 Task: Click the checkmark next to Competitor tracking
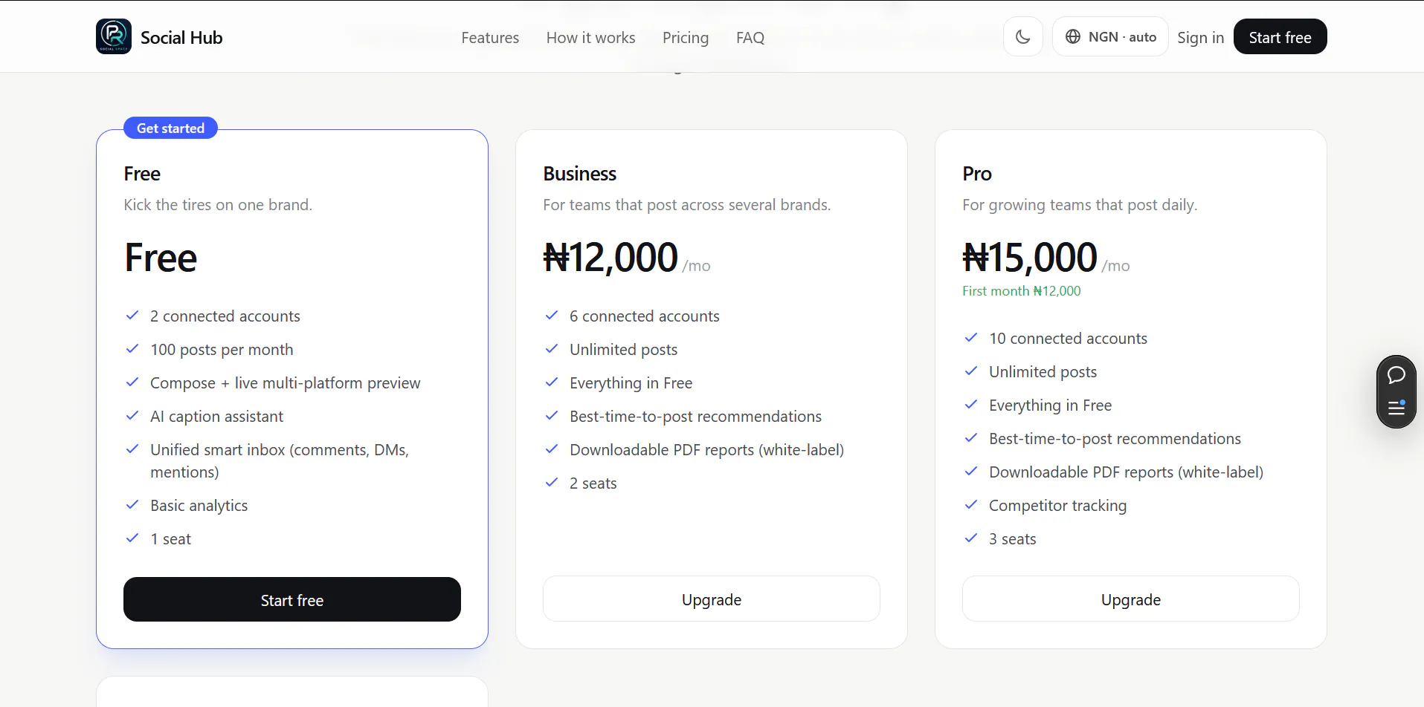pos(971,505)
